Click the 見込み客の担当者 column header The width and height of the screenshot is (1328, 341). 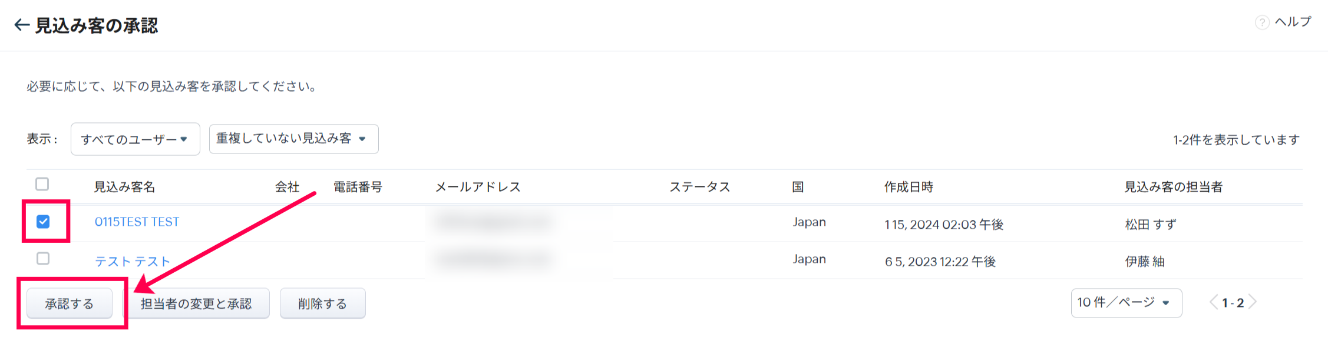coord(1173,187)
